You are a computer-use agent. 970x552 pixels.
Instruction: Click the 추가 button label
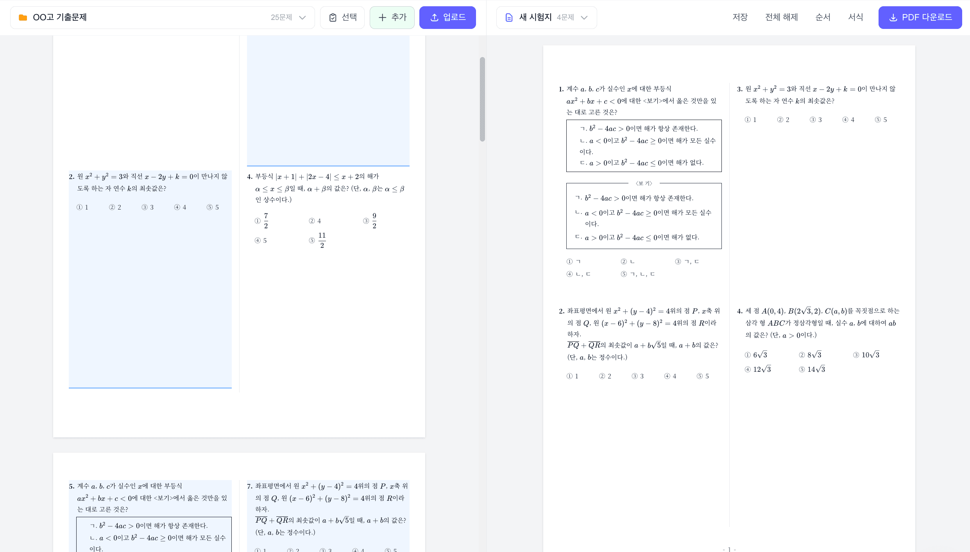point(399,17)
